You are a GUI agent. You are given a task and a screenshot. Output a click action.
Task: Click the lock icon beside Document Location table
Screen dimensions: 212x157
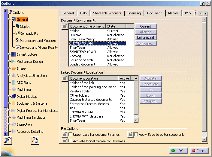pyautogui.click(x=65, y=78)
